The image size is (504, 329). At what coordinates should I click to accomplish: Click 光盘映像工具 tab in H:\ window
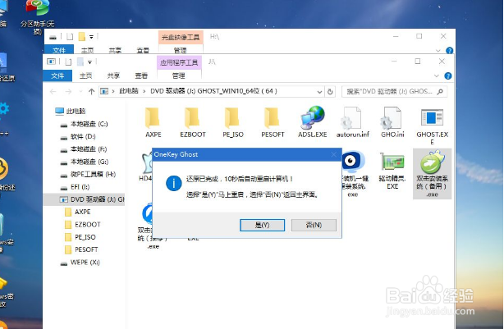181,37
